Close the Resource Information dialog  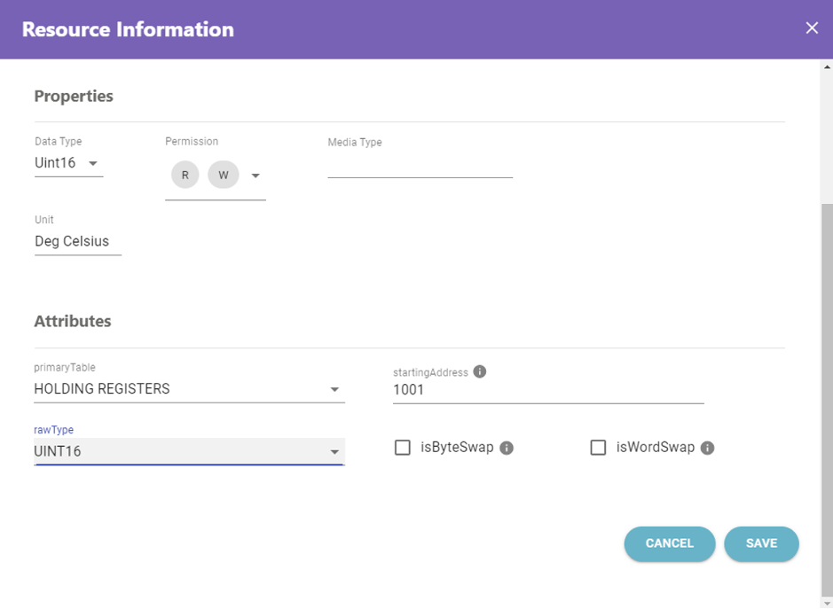pyautogui.click(x=811, y=28)
